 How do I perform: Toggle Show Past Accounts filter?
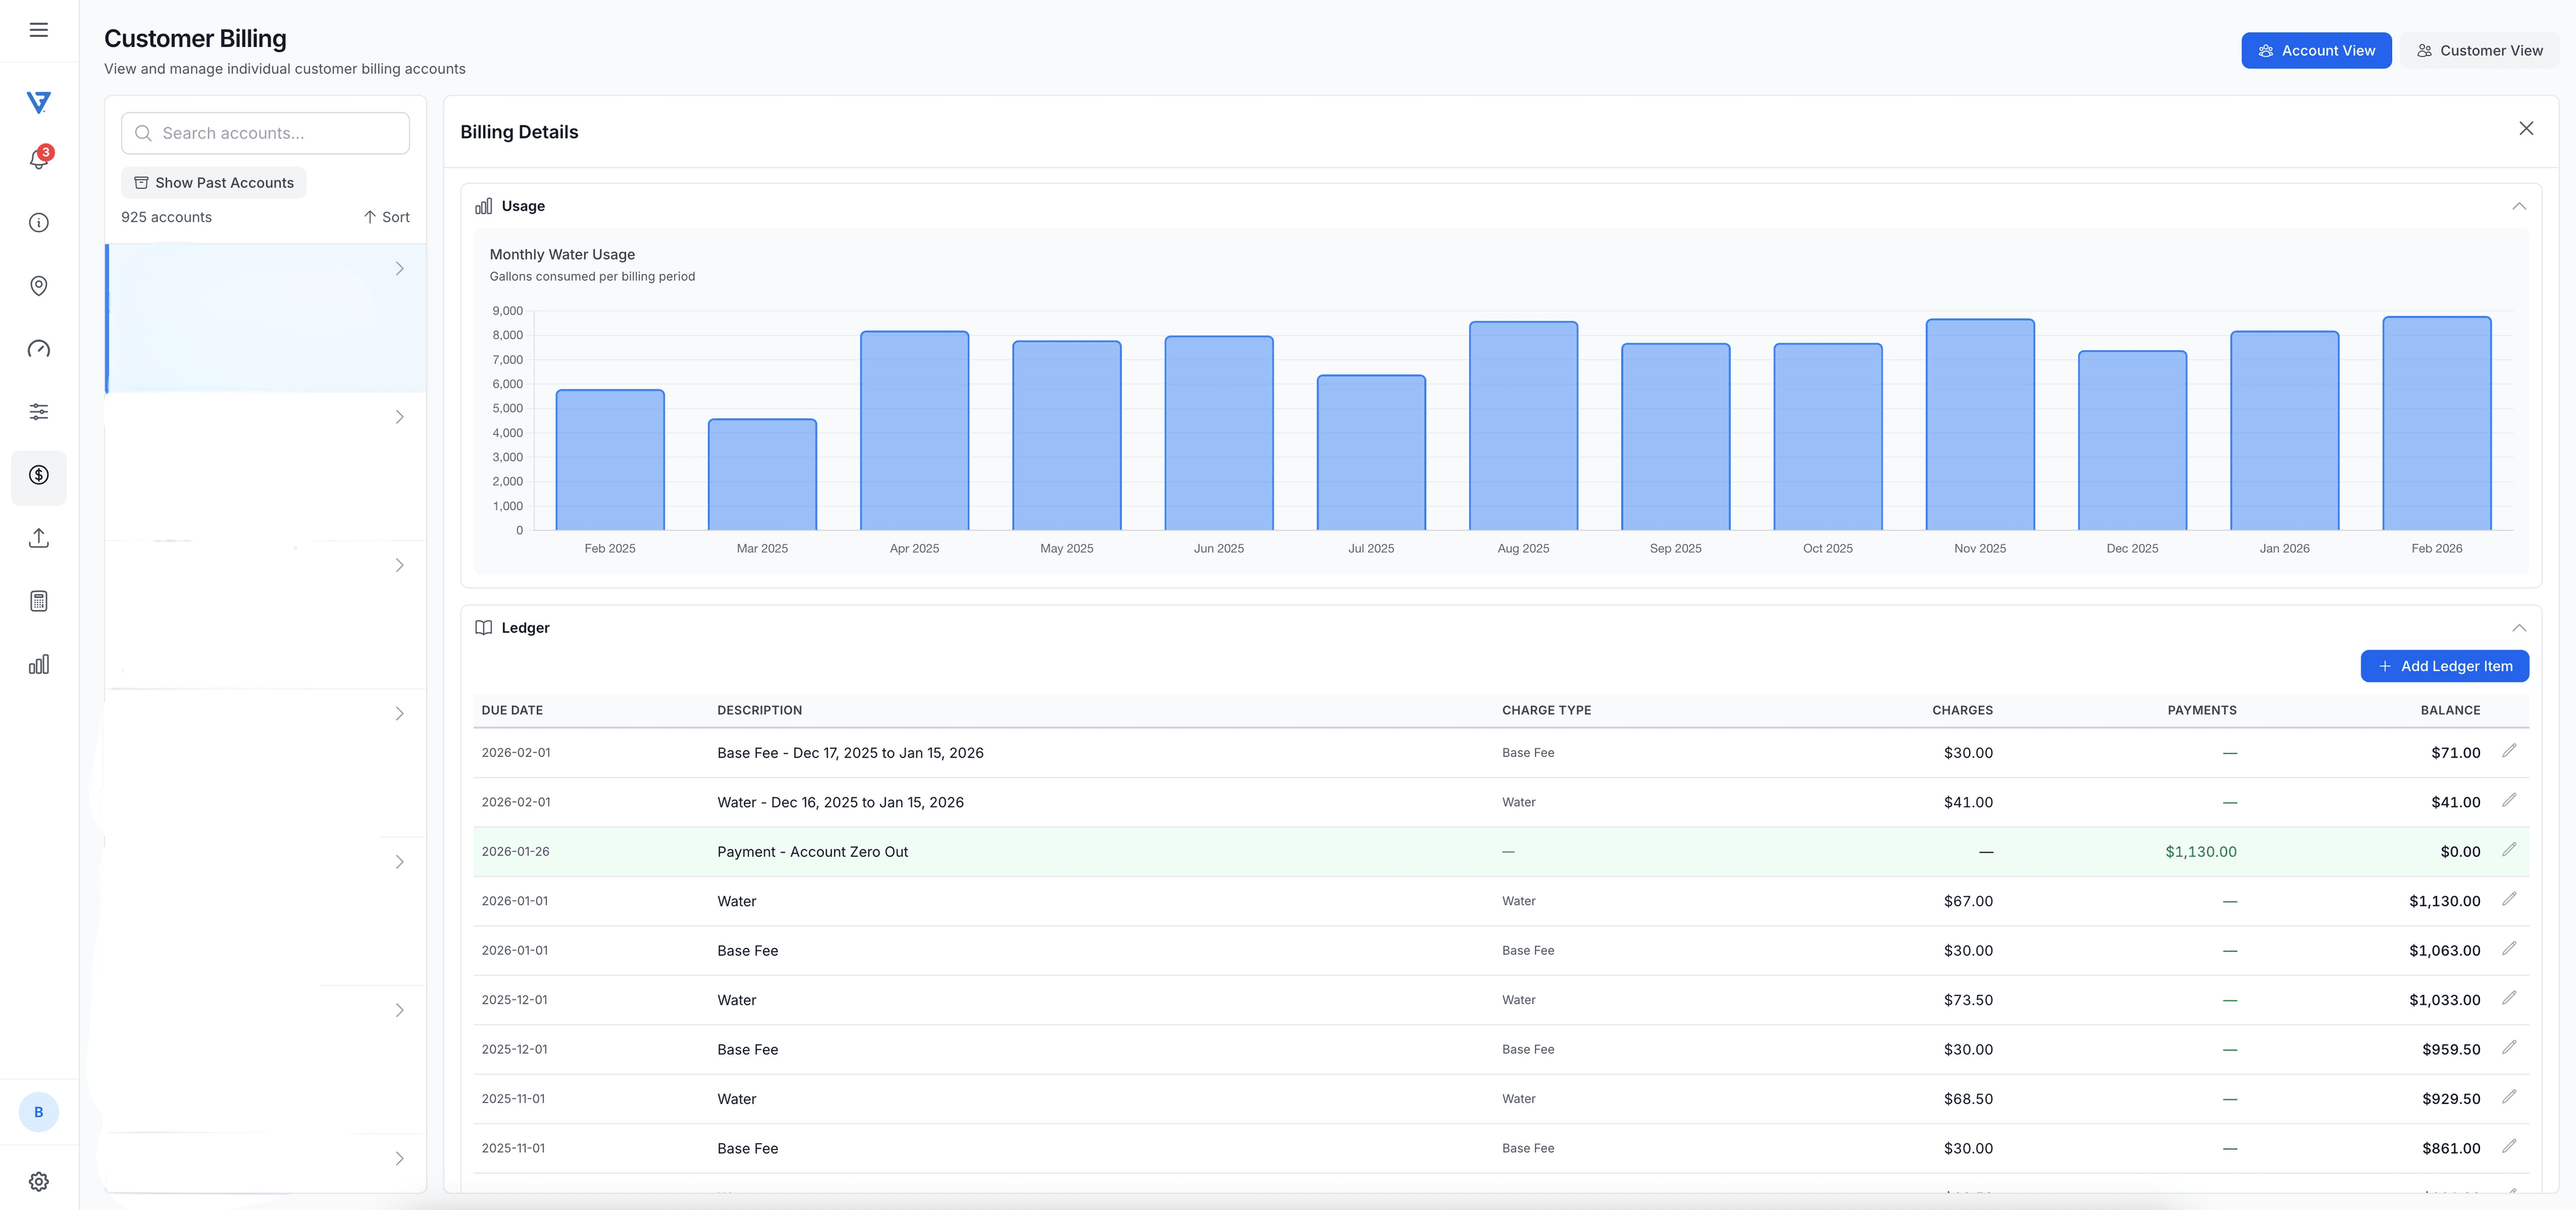point(213,182)
